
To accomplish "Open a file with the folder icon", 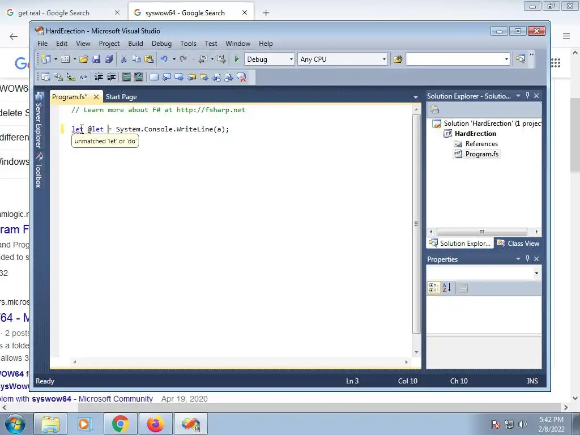I will [84, 59].
